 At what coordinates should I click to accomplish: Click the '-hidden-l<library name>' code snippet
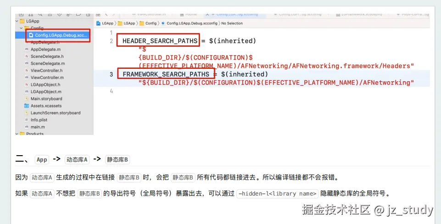(x=277, y=194)
